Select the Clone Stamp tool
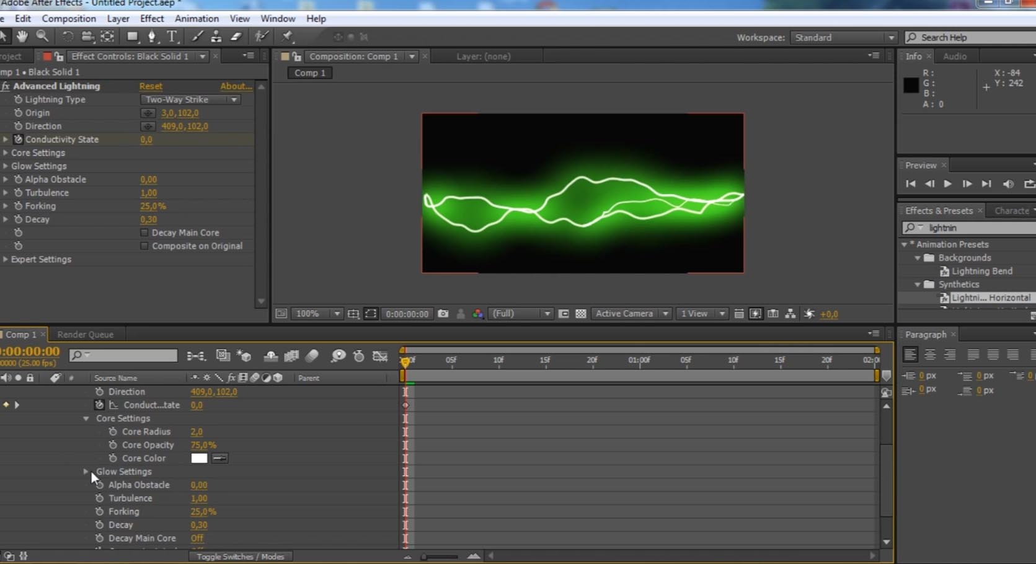The image size is (1036, 564). pyautogui.click(x=216, y=37)
